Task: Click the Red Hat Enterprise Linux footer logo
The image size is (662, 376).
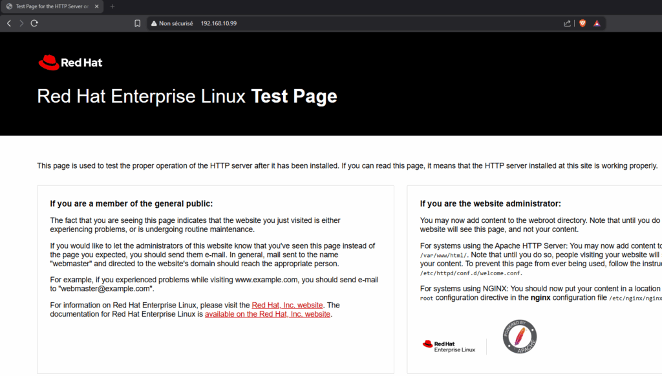Action: point(449,346)
